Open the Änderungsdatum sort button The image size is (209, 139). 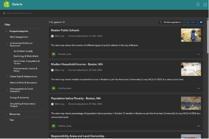point(171,22)
